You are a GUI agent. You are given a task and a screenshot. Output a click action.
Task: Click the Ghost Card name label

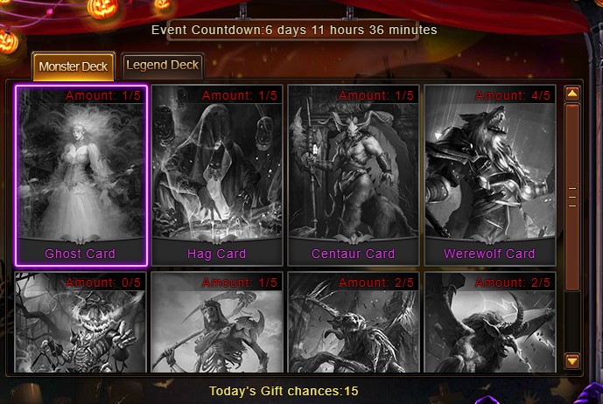coord(80,254)
